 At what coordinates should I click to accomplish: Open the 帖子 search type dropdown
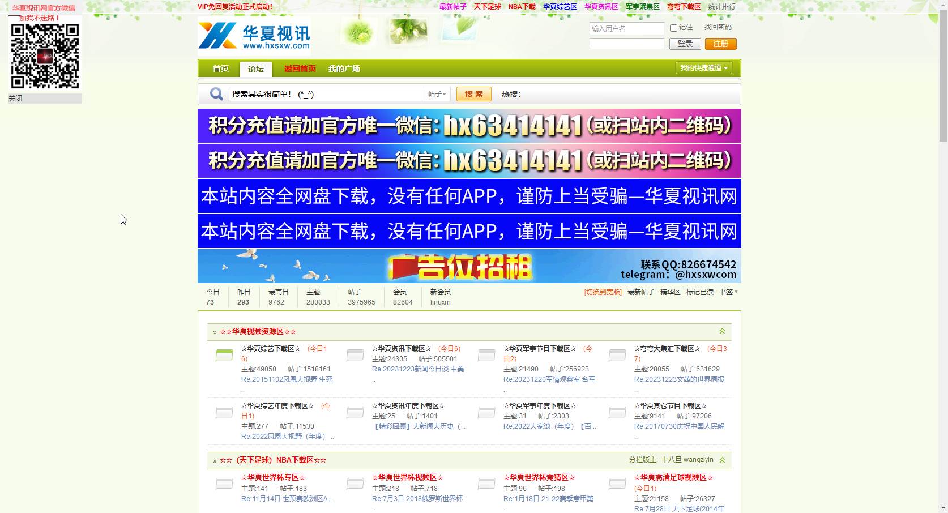pyautogui.click(x=437, y=94)
